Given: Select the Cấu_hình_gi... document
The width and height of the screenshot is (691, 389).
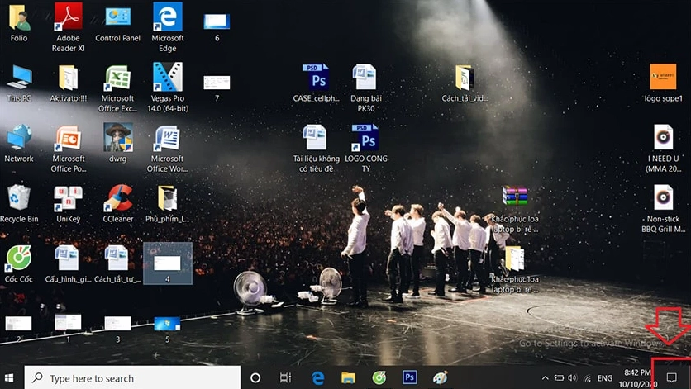Looking at the screenshot, I should (x=69, y=264).
